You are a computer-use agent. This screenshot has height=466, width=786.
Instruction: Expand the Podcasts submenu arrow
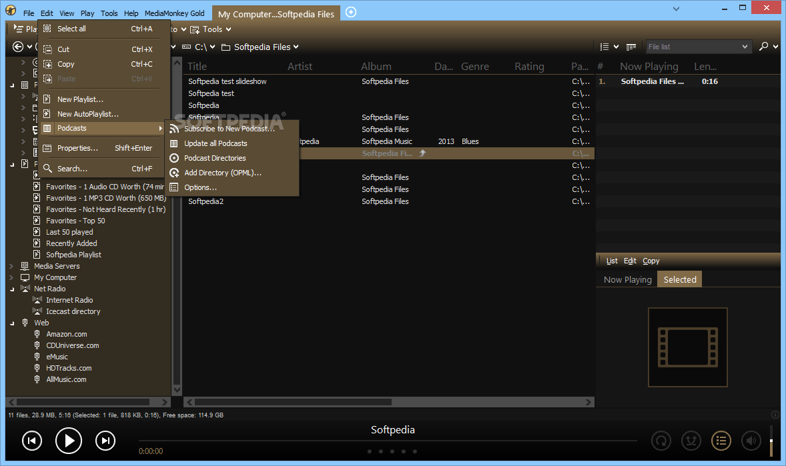click(160, 128)
